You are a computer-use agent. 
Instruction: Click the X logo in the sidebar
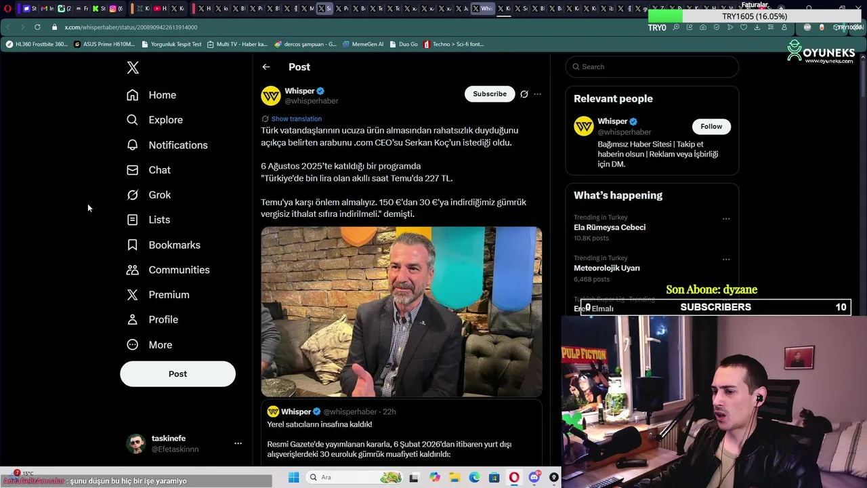(133, 67)
